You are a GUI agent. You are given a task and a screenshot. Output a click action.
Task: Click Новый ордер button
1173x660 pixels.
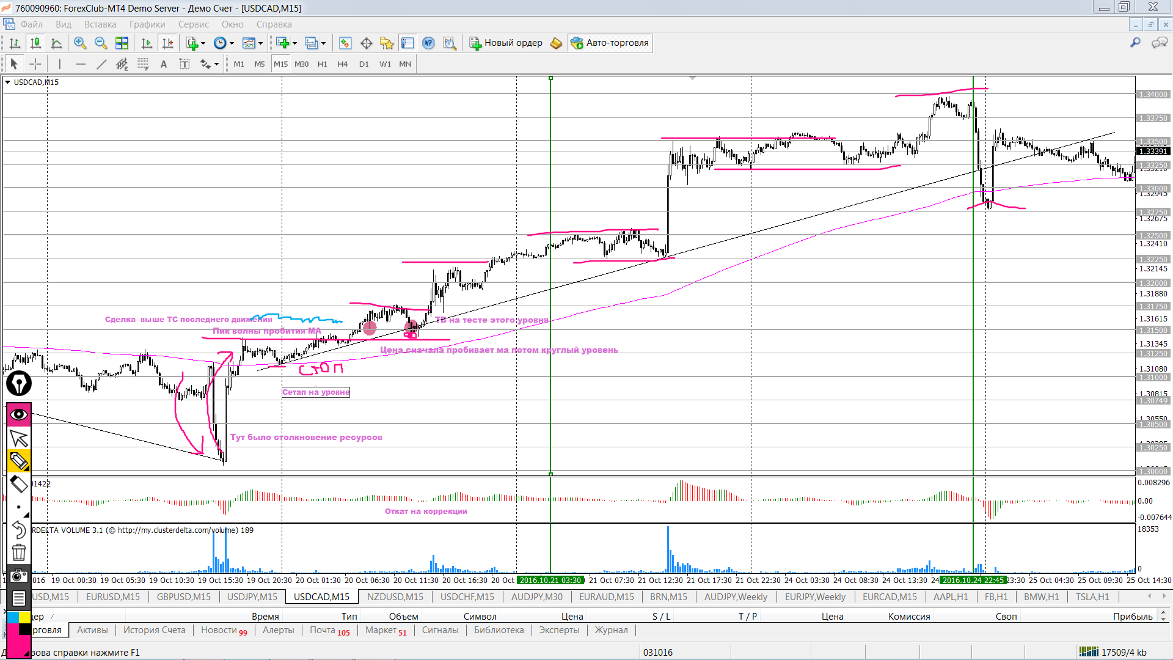(506, 43)
